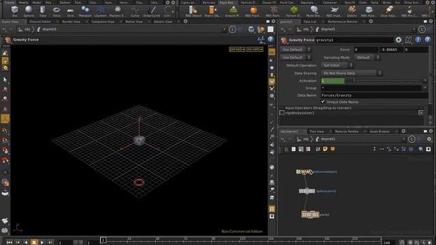
Task: Switch to the Channel Editor tab
Action: tap(40, 21)
